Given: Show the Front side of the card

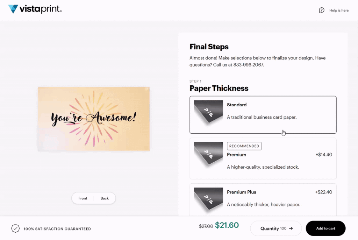Looking at the screenshot, I should (83, 198).
